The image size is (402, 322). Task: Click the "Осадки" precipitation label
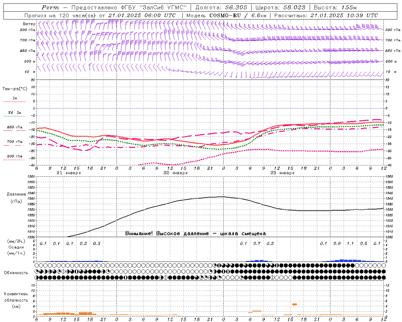16,247
